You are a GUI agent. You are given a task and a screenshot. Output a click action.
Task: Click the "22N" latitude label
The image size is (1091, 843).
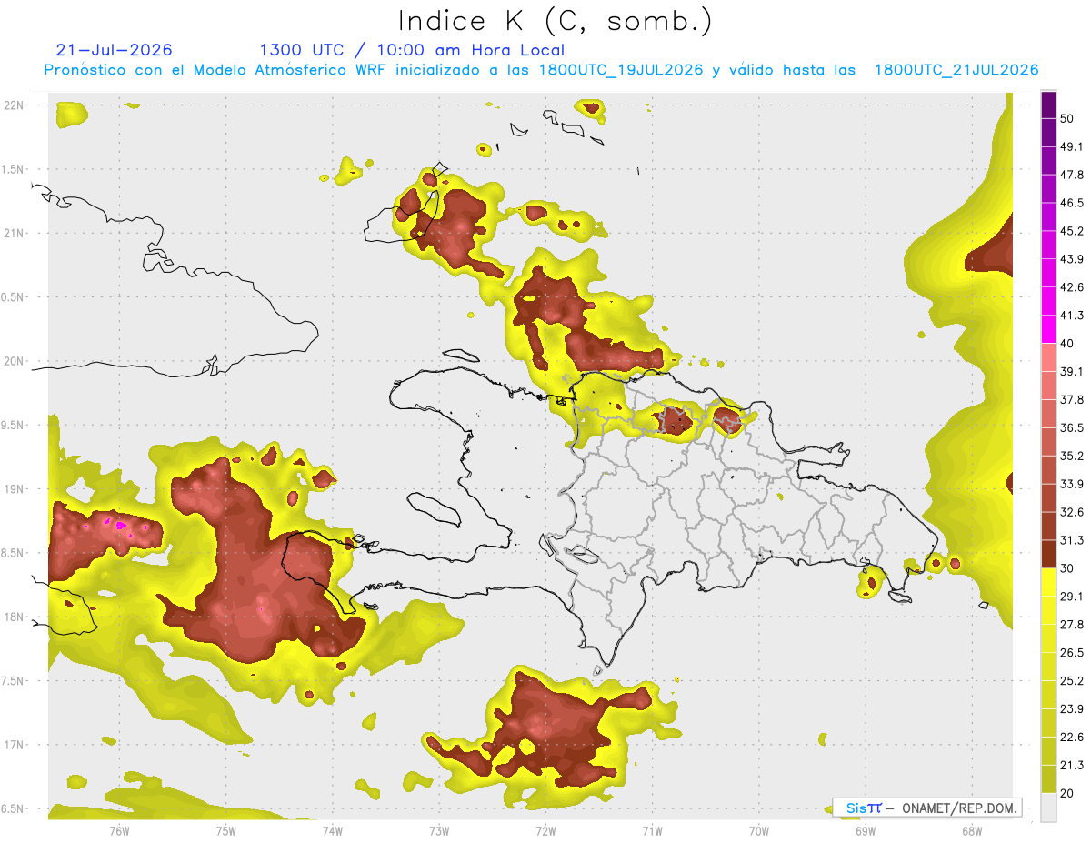click(x=15, y=105)
